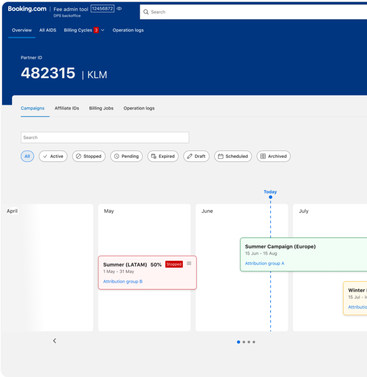This screenshot has width=367, height=377.
Task: Click the magnifier icon in top search bar
Action: click(146, 12)
